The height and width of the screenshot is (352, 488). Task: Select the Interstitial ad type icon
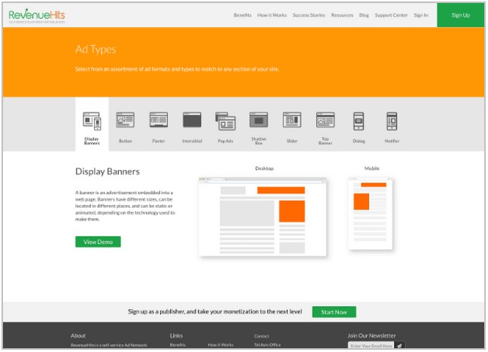coord(192,120)
